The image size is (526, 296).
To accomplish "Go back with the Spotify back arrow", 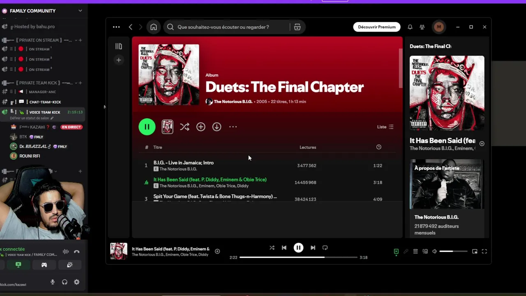I will point(131,27).
